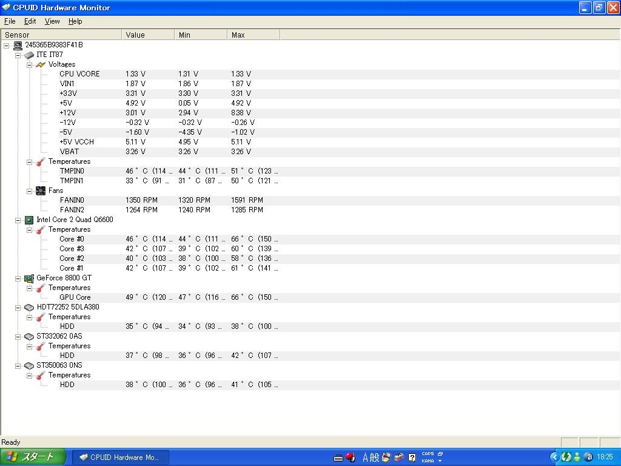
Task: Click the green sync icon in the tray
Action: pyautogui.click(x=566, y=458)
